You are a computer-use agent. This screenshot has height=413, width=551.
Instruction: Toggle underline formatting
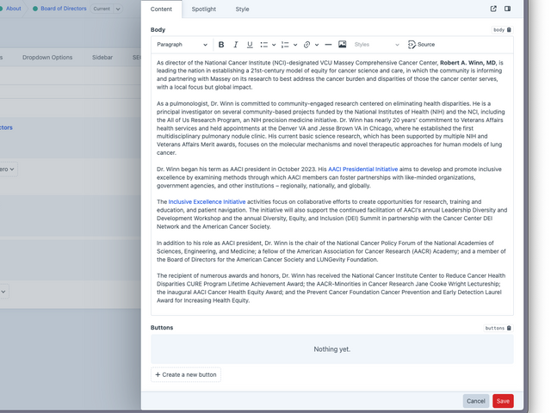pyautogui.click(x=250, y=45)
